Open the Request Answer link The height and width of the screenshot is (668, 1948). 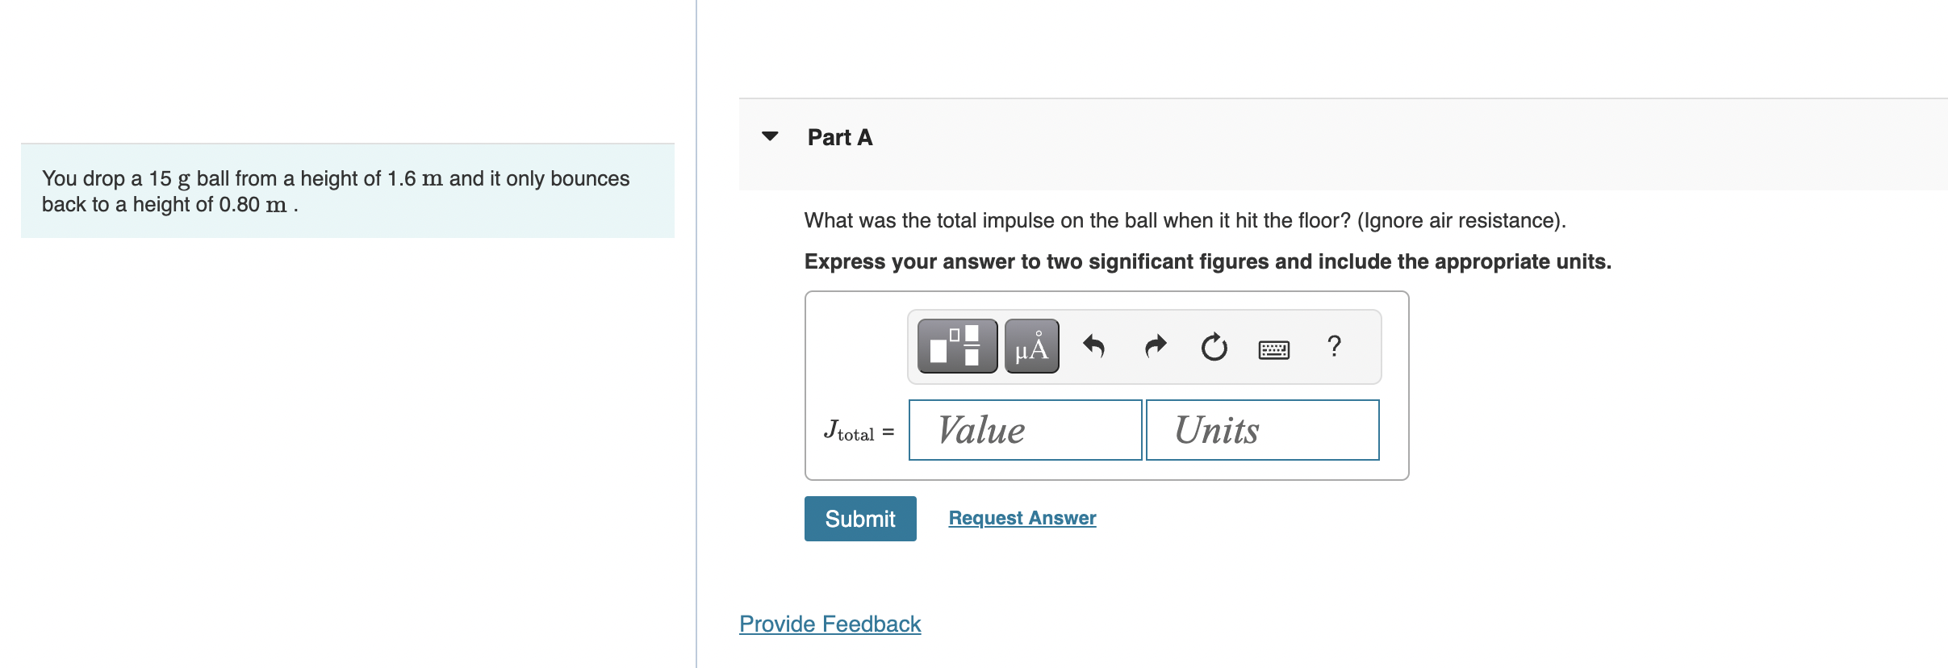point(1022,517)
